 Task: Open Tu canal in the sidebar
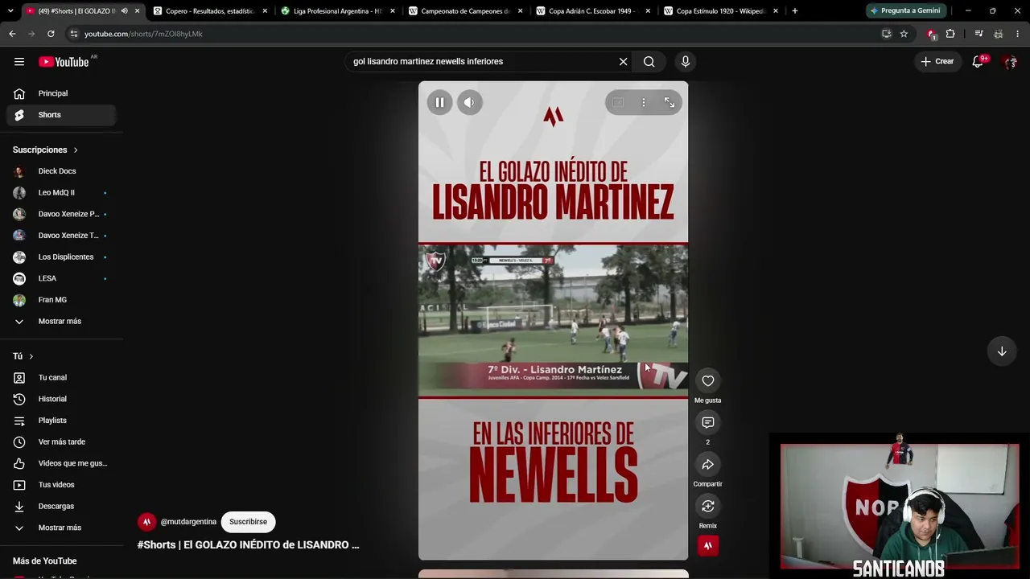(61, 378)
